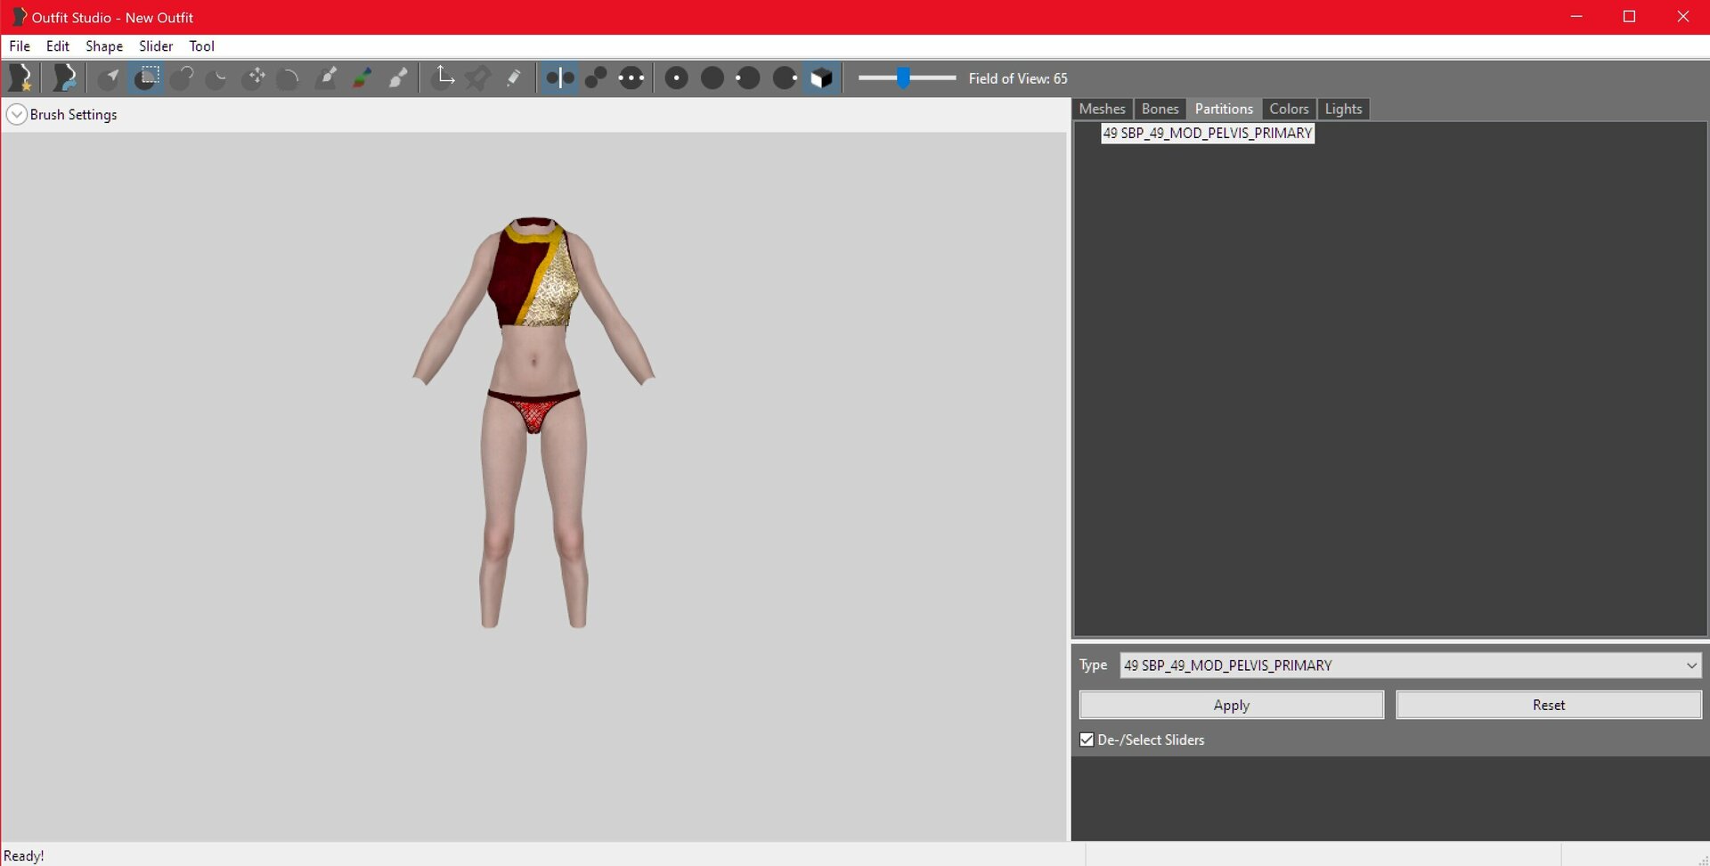Expand the Brush Settings panel
The image size is (1710, 866).
(x=16, y=114)
